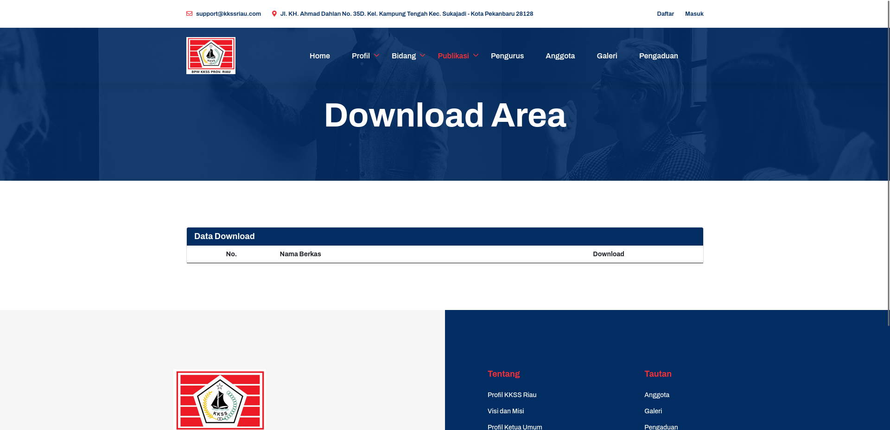Expand the Bidang dropdown chevron
This screenshot has height=430, width=890.
click(x=422, y=56)
